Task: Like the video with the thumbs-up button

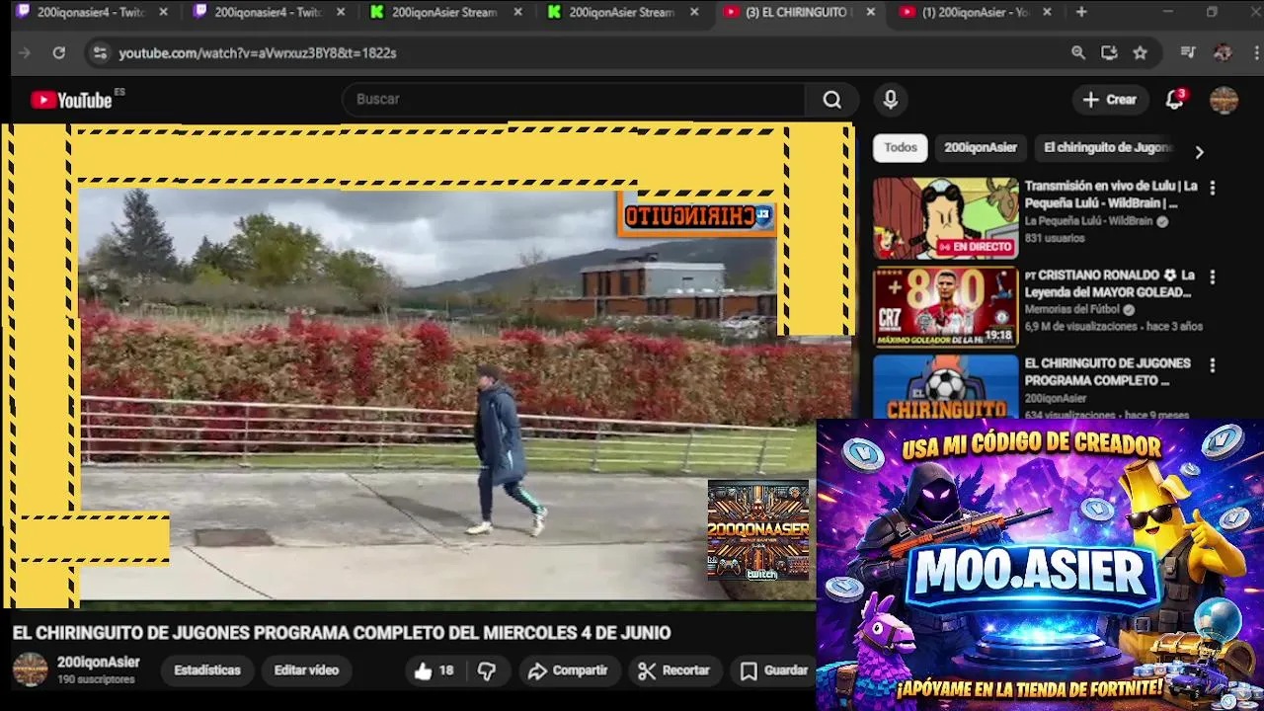Action: click(434, 671)
